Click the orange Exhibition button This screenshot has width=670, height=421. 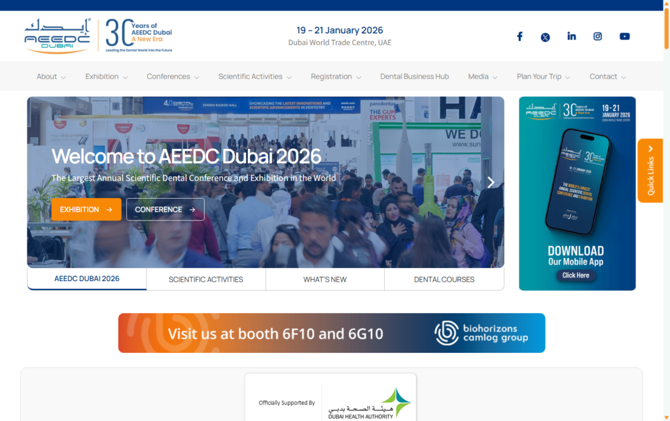[x=86, y=209]
